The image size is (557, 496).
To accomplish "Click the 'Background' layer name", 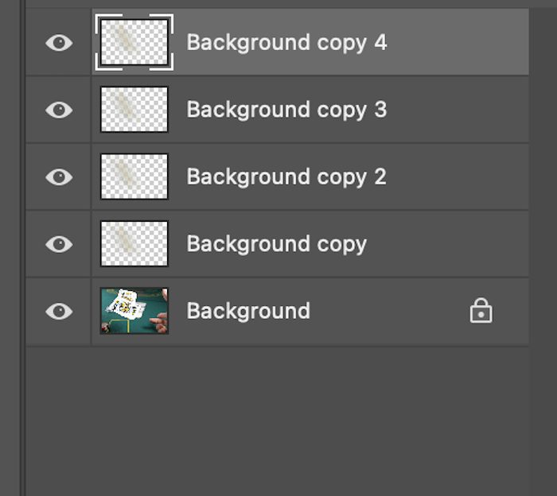I will [248, 311].
